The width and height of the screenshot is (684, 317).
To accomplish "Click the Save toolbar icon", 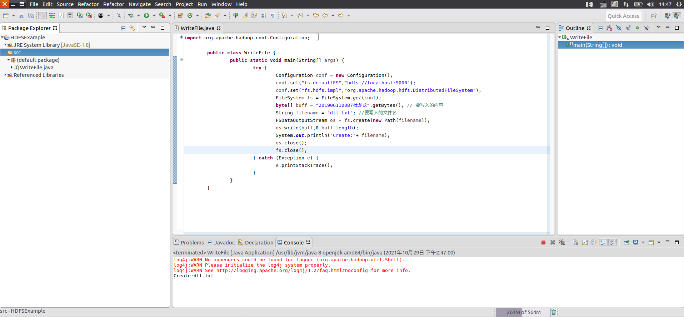I will tap(21, 15).
